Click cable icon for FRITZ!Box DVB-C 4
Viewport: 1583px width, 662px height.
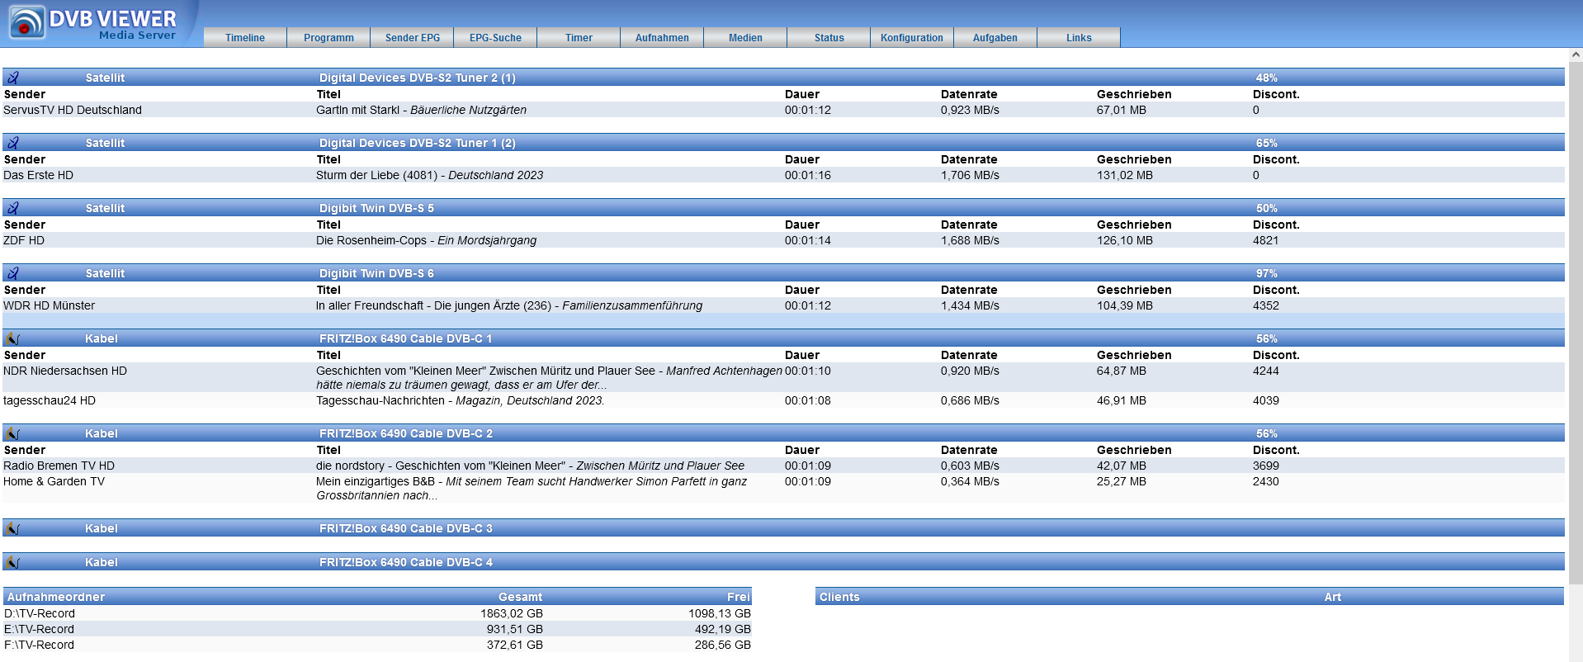(x=12, y=562)
